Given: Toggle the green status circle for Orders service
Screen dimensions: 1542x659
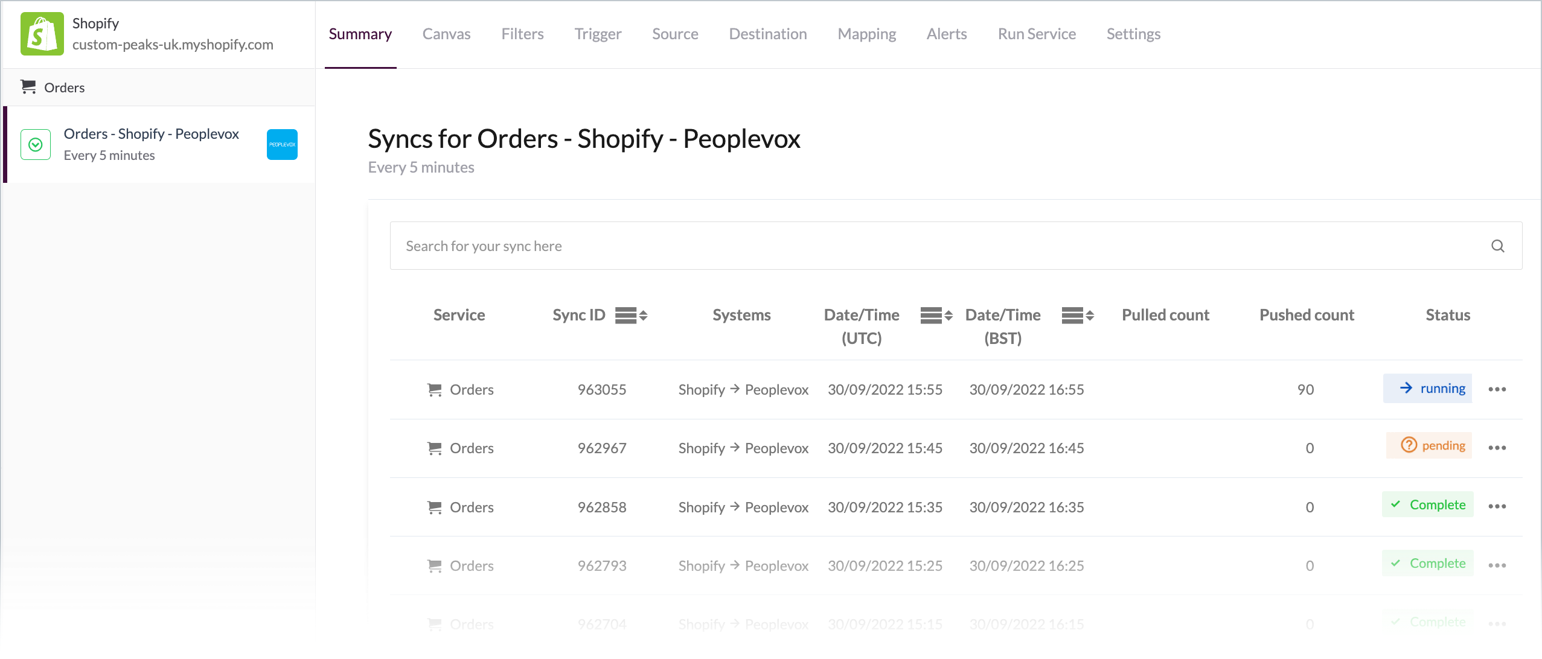Looking at the screenshot, I should (36, 145).
